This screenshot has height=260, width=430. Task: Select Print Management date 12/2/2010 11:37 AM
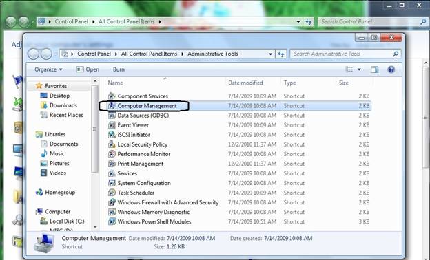[x=252, y=164]
